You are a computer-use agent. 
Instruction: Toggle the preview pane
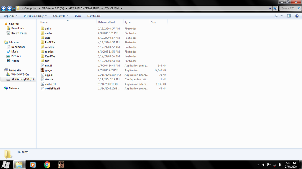(289, 16)
